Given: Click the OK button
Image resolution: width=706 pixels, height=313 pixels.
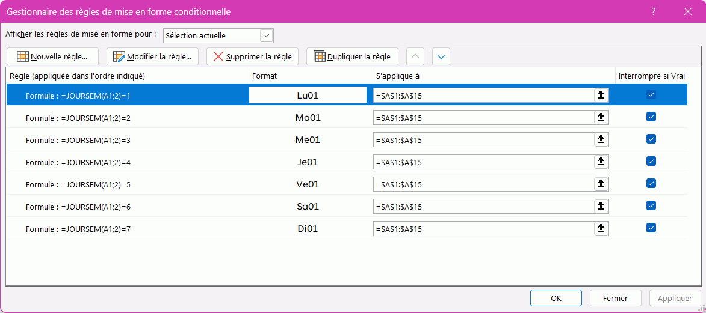Looking at the screenshot, I should [556, 298].
